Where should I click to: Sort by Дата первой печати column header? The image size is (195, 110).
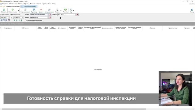point(72,28)
